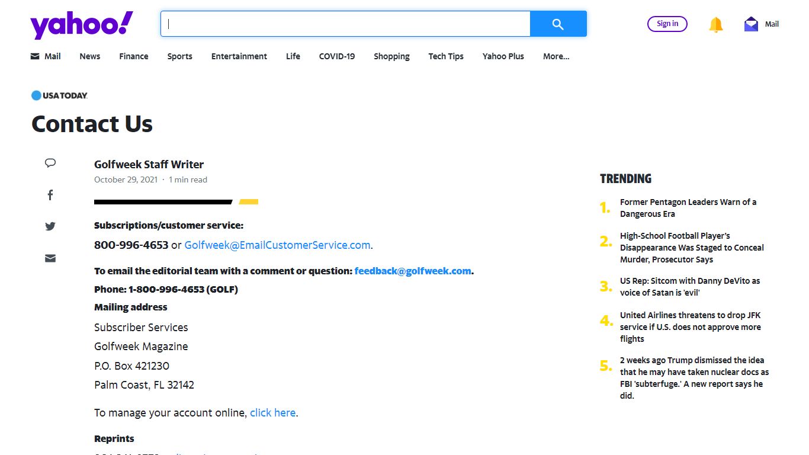Expand the More... navigation menu

[x=556, y=56]
